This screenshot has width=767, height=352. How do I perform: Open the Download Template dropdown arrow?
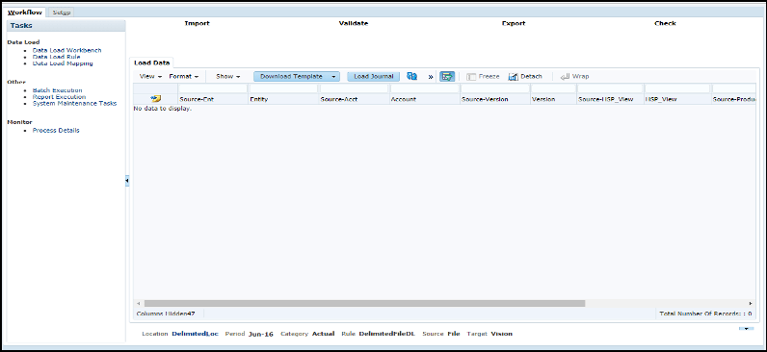pyautogui.click(x=333, y=77)
